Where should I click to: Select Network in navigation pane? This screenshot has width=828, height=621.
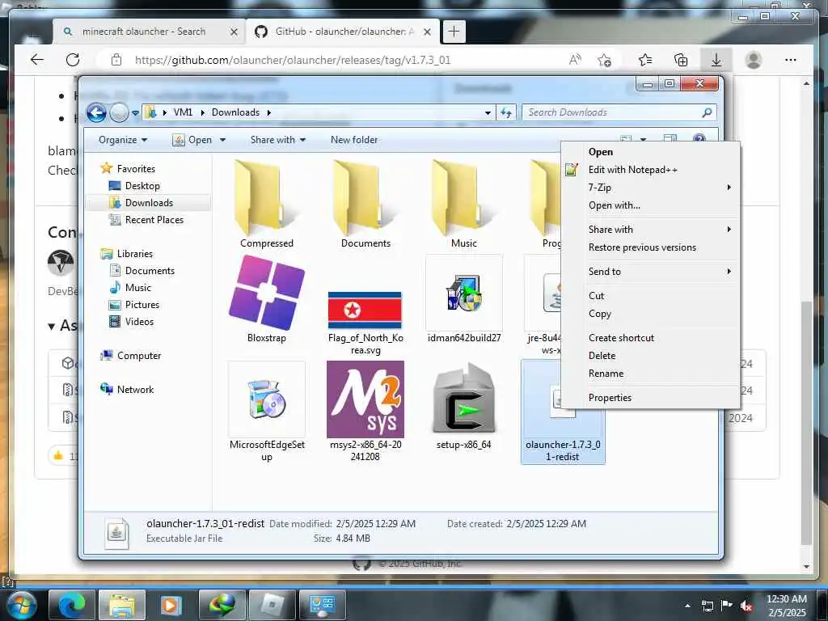point(127,390)
